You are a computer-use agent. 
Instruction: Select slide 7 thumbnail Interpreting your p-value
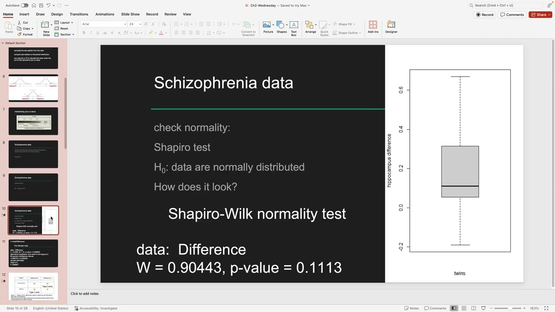[33, 121]
